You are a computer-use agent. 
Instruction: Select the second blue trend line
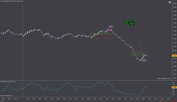tap(50, 37)
